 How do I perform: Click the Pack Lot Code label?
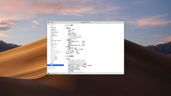[x=72, y=33]
